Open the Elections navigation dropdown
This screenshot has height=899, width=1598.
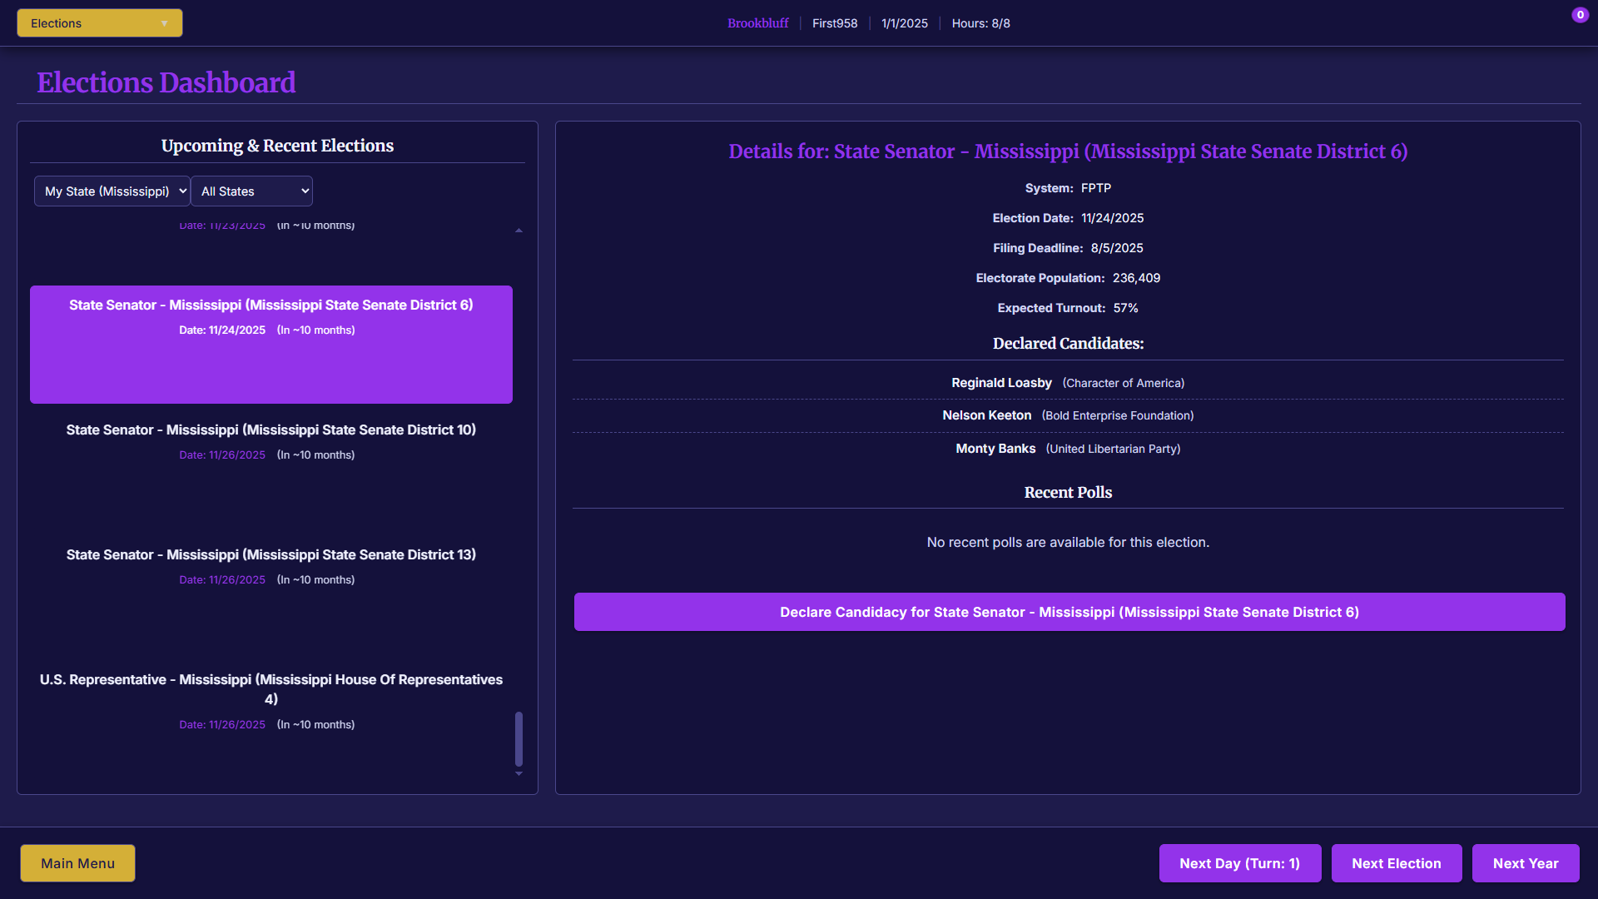[100, 23]
